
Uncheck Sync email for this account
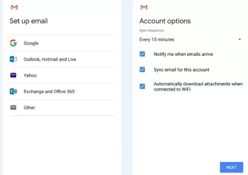pyautogui.click(x=142, y=70)
